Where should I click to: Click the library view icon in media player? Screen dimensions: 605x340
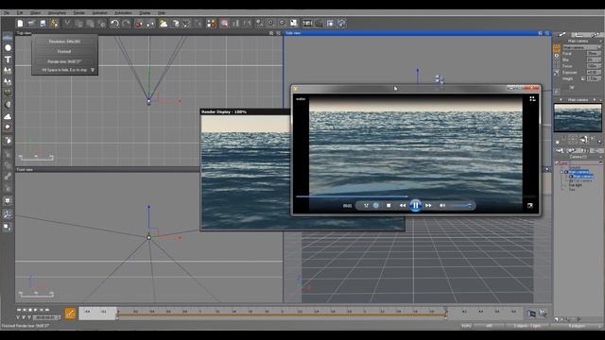[532, 98]
